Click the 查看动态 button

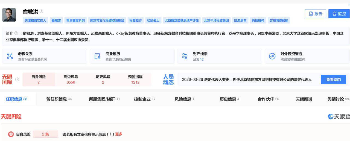tap(334, 80)
